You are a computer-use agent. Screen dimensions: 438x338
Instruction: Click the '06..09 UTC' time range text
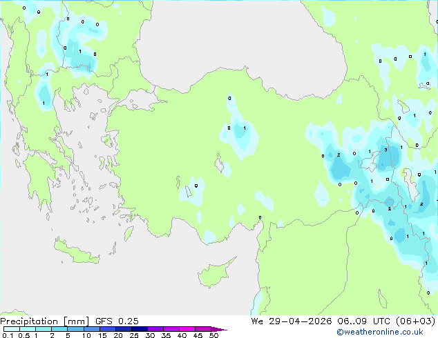363,321
